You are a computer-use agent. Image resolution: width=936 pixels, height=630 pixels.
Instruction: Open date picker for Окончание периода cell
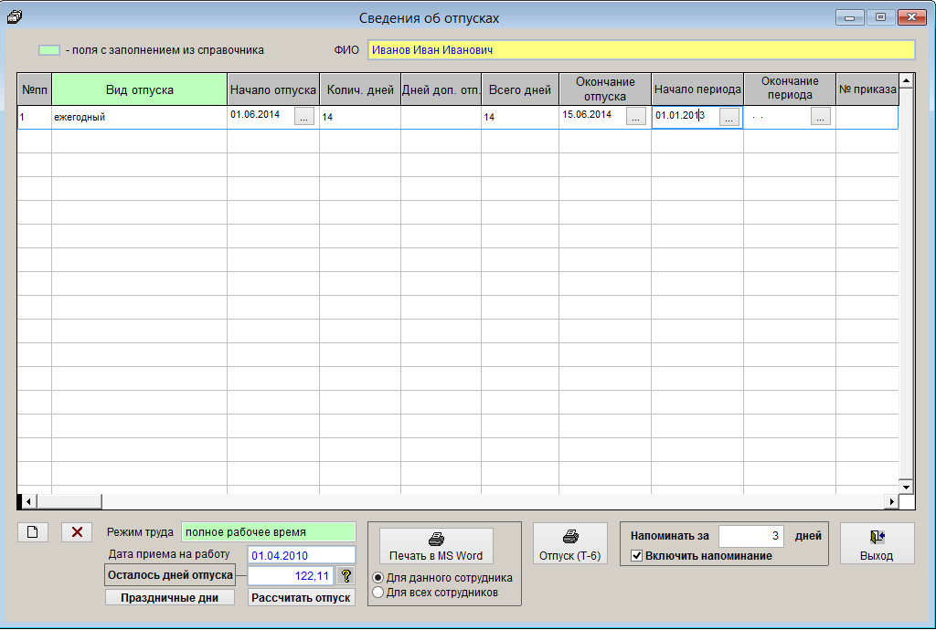tap(820, 116)
